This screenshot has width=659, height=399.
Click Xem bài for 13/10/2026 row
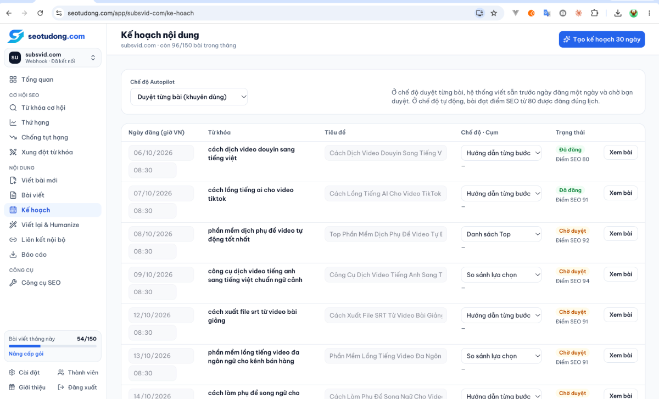pos(621,356)
